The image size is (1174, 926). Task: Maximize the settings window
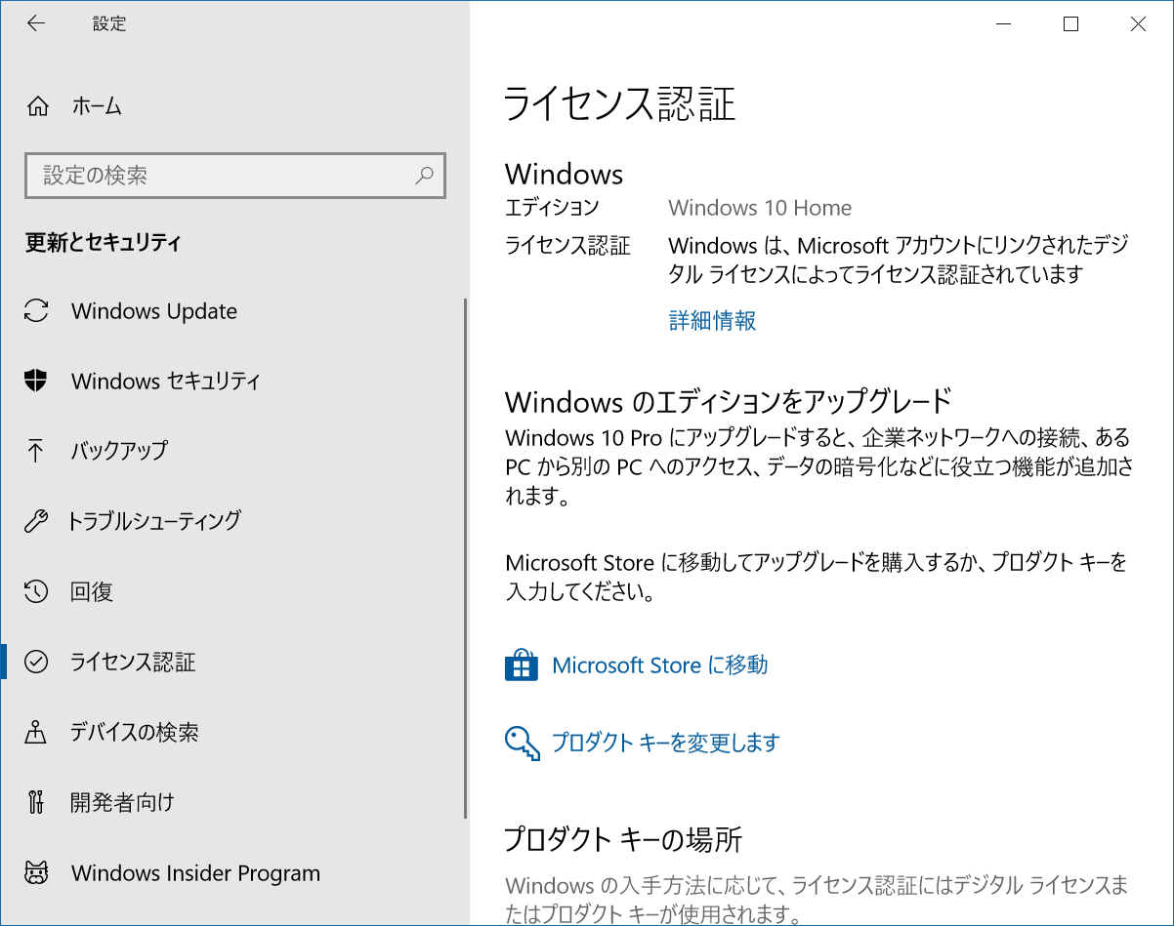pos(1070,24)
